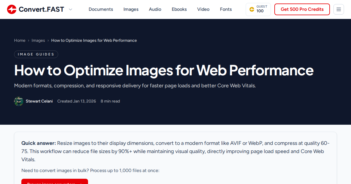Click the '8 min read' text
The height and width of the screenshot is (184, 351).
(x=110, y=101)
